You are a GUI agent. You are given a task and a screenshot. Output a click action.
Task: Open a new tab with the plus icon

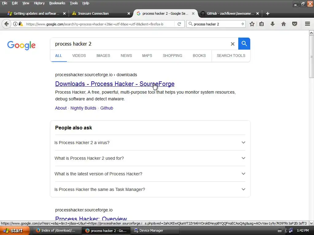tap(267, 13)
